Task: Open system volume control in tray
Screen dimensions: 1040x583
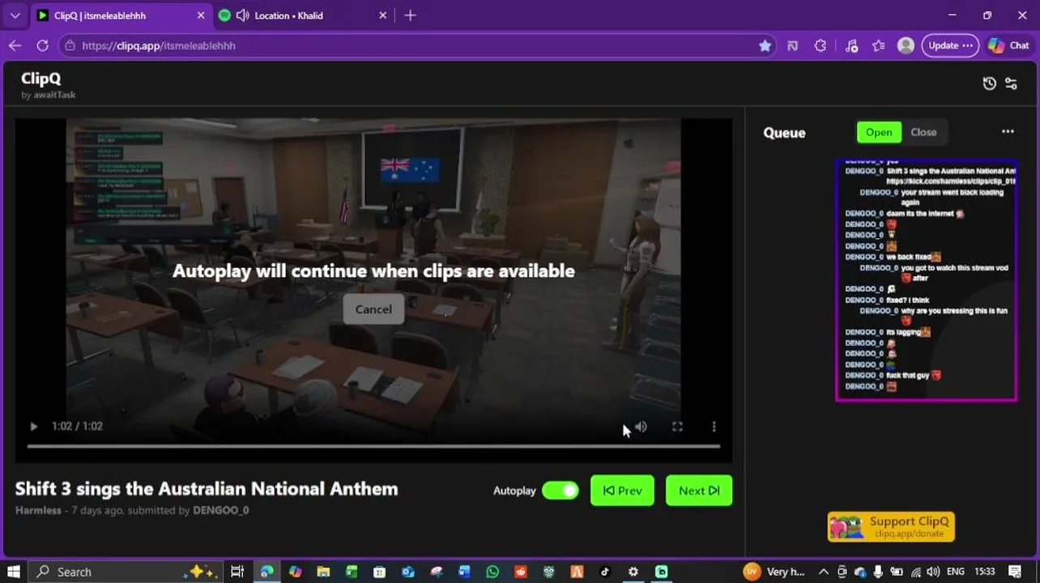Action: pyautogui.click(x=932, y=572)
